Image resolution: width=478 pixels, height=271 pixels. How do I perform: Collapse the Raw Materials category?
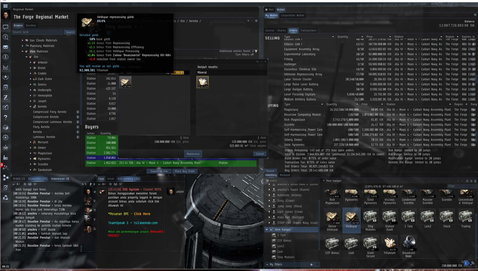tap(23, 51)
